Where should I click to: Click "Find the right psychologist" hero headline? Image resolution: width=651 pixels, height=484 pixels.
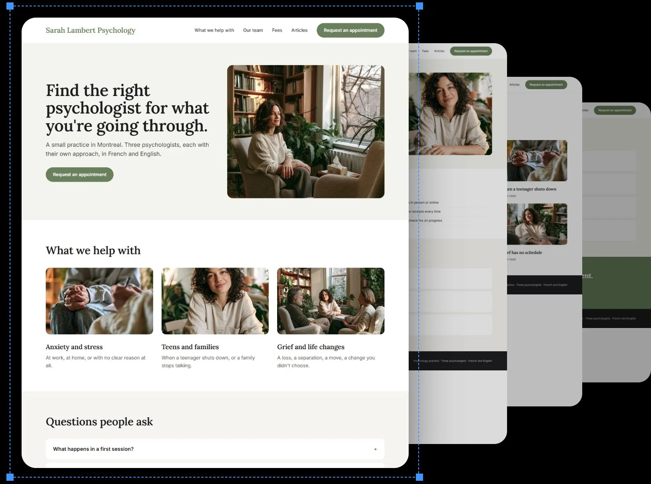click(x=127, y=108)
